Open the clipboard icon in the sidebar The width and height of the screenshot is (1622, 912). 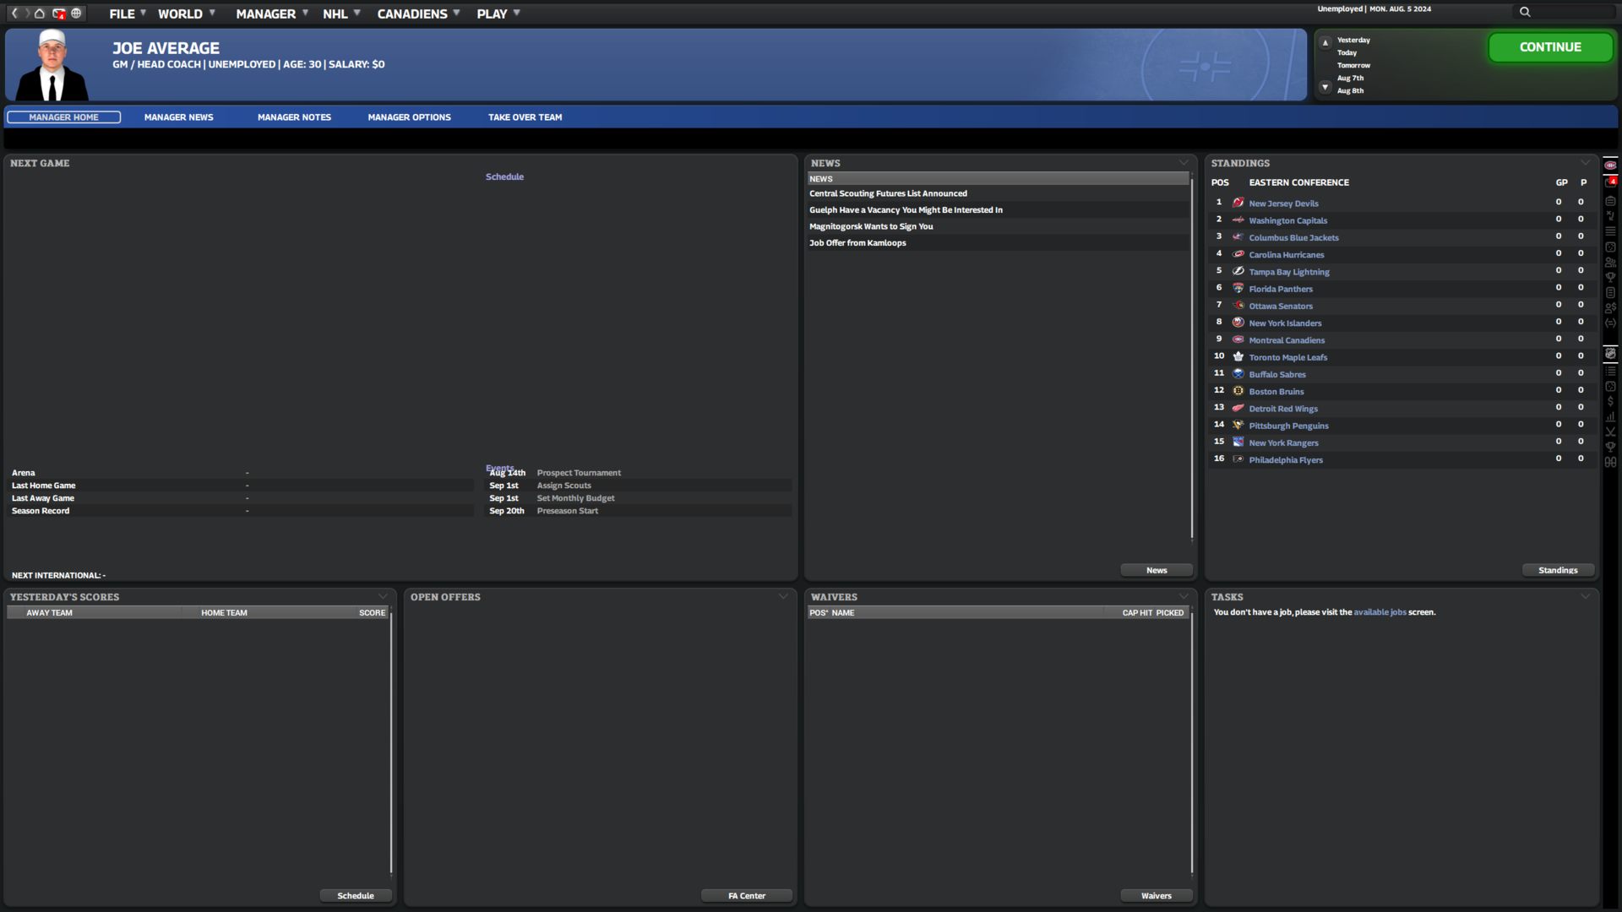(1610, 201)
